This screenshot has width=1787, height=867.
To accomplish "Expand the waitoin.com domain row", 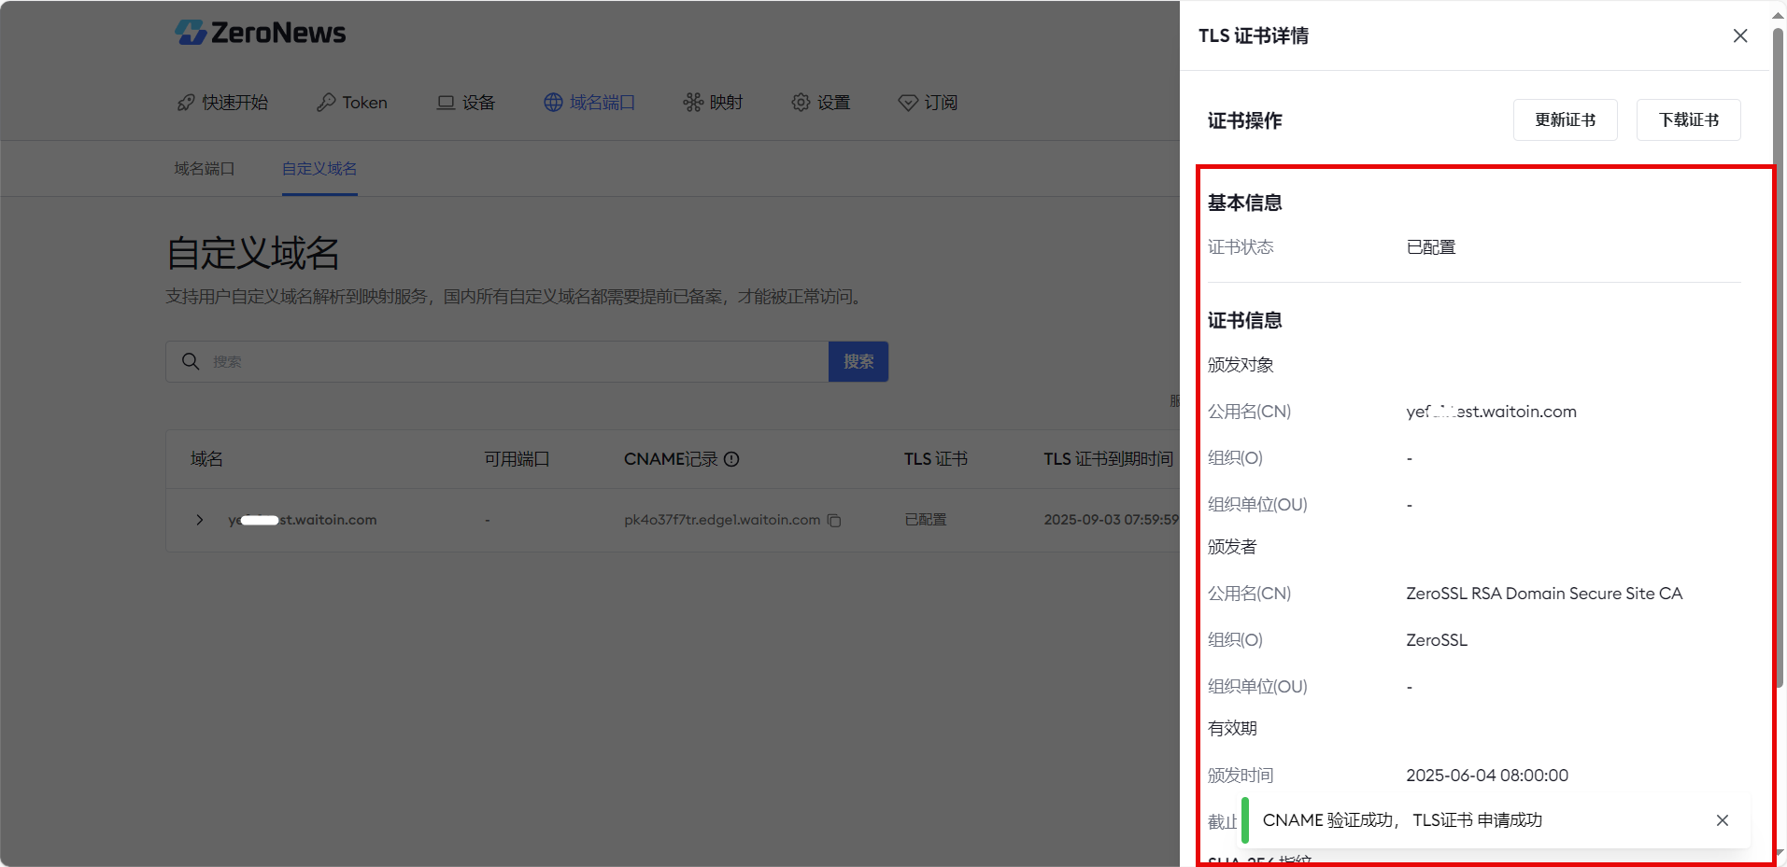I will [199, 520].
